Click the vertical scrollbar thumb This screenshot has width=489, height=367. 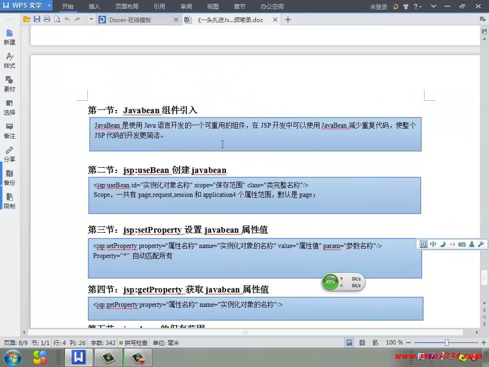pyautogui.click(x=485, y=277)
